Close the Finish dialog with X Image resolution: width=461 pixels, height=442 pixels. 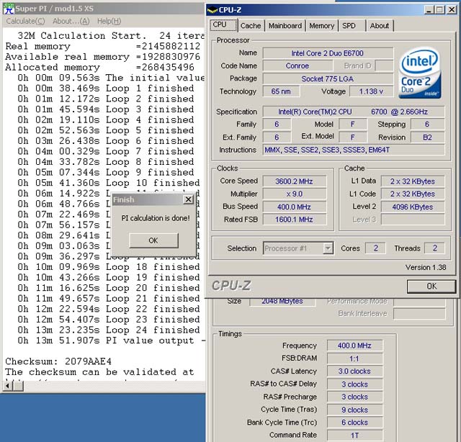[x=188, y=199]
